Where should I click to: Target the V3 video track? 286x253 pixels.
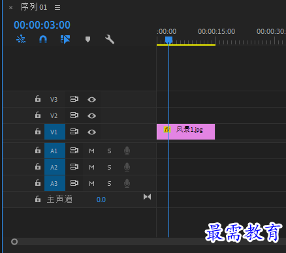coord(54,99)
